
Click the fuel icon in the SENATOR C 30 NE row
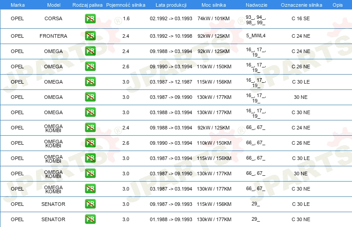90,219
